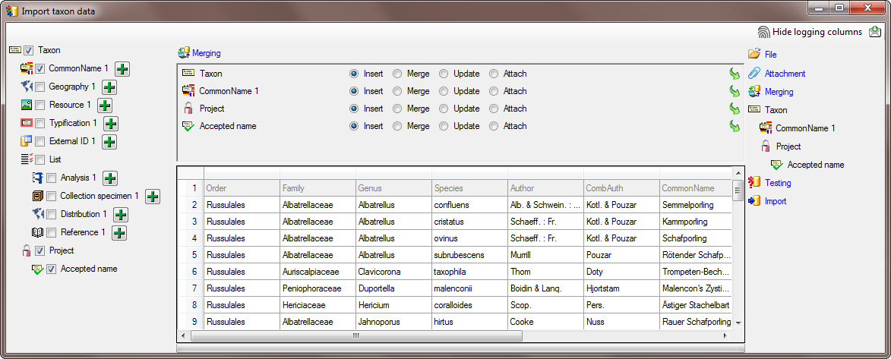Click Hide logging columns button
The width and height of the screenshot is (891, 359).
click(817, 32)
